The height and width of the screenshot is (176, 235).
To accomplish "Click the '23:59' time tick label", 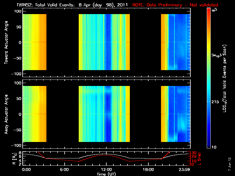I will [184, 170].
